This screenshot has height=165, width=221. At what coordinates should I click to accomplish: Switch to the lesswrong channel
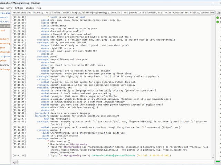coord(5,43)
